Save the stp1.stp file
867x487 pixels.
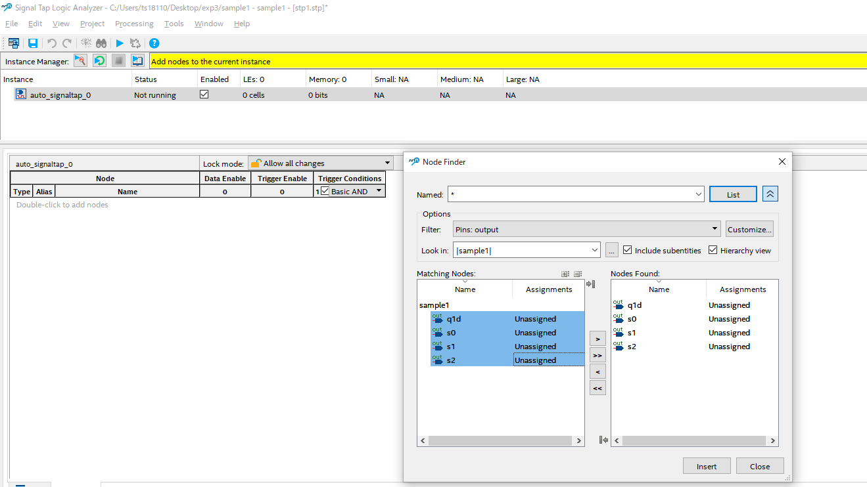pyautogui.click(x=33, y=43)
